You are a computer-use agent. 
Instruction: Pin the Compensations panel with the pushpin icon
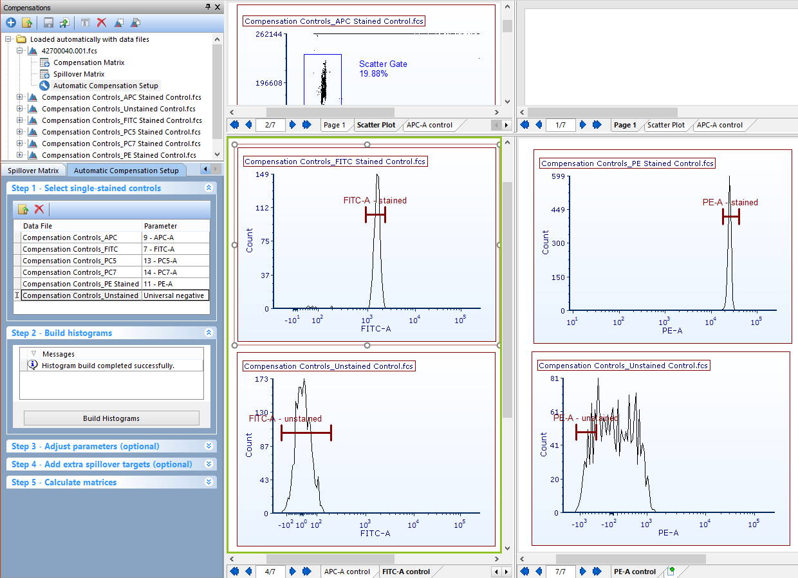pos(208,7)
